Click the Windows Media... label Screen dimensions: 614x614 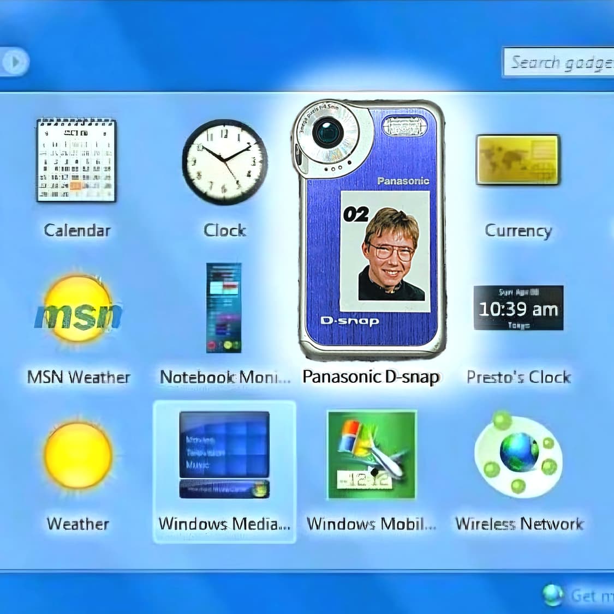click(x=224, y=524)
